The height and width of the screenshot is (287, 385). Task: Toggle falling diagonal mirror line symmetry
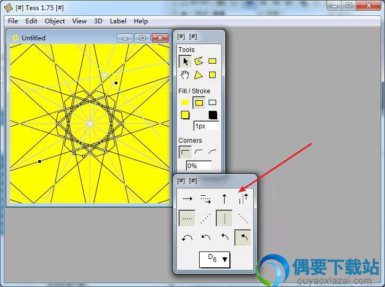click(x=243, y=218)
